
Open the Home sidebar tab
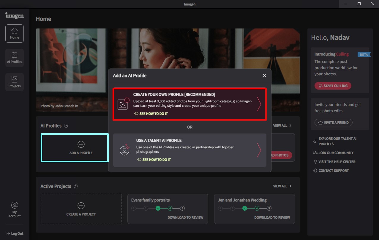14,34
